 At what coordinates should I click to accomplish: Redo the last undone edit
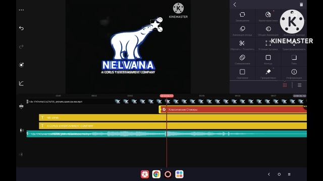(x=21, y=47)
